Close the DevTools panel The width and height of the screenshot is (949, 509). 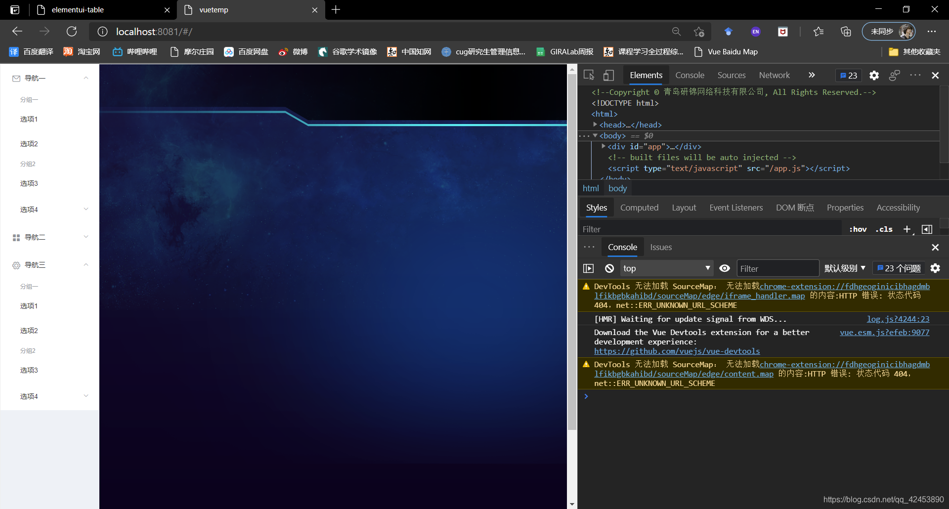(935, 75)
